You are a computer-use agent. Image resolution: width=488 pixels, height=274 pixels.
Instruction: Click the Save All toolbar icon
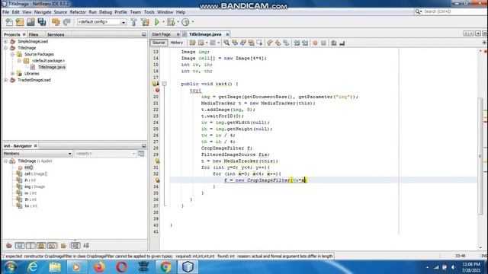tap(42, 22)
